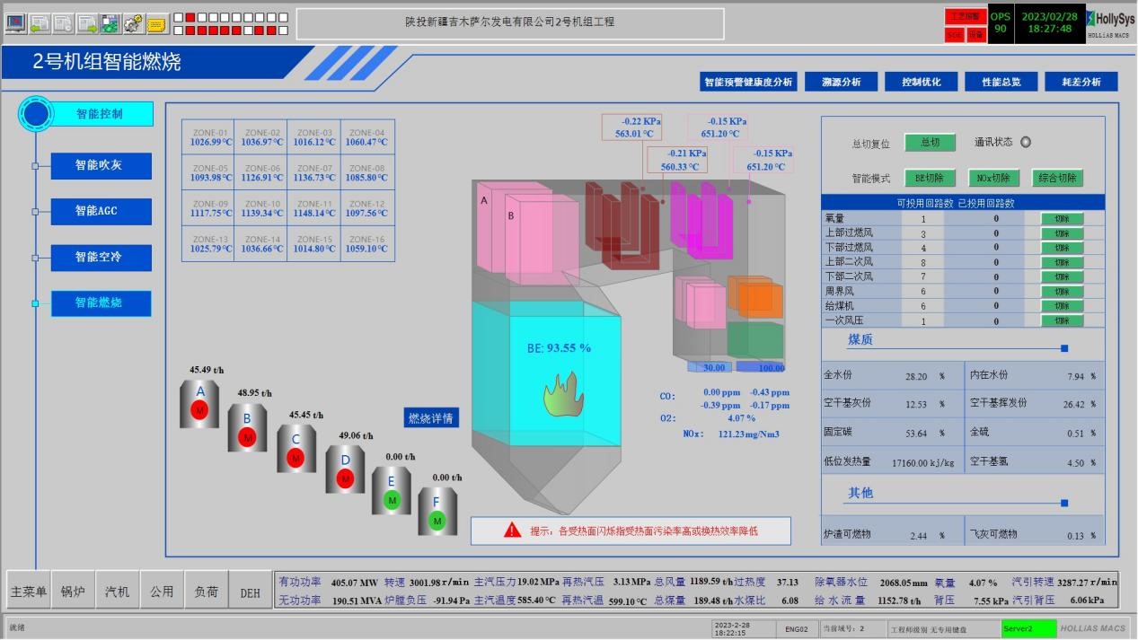1138x640 pixels.
Task: Open 智能预警健康度分析 page
Action: pos(748,82)
